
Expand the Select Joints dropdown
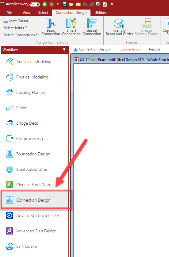pyautogui.click(x=16, y=28)
